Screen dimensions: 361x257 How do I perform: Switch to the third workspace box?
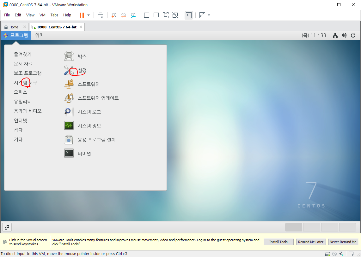point(329,227)
